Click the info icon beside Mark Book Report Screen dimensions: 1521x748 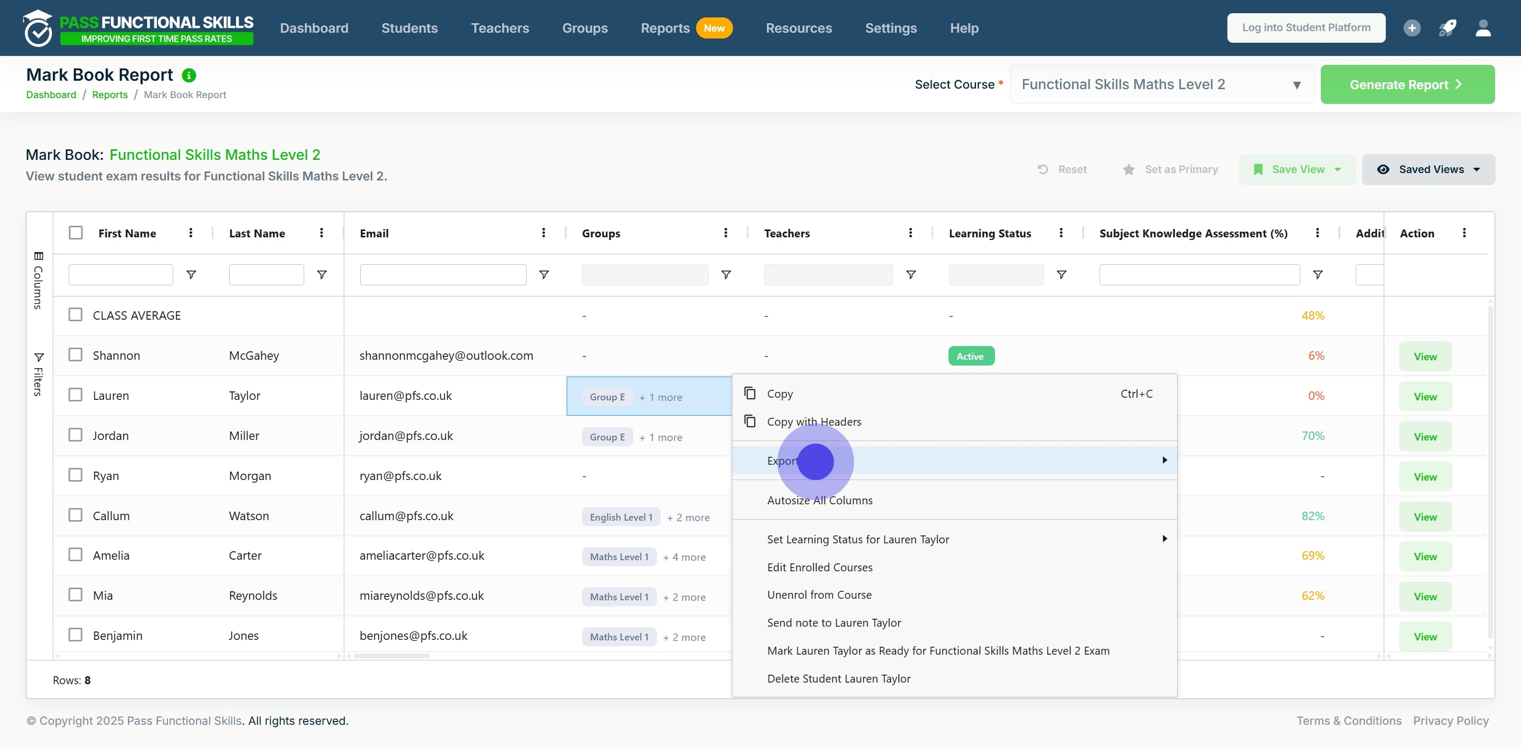point(189,75)
